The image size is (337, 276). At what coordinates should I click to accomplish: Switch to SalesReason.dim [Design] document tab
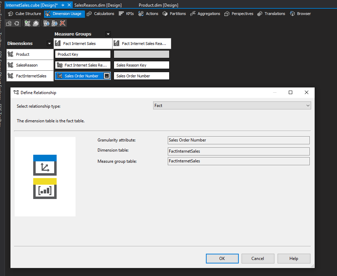98,5
